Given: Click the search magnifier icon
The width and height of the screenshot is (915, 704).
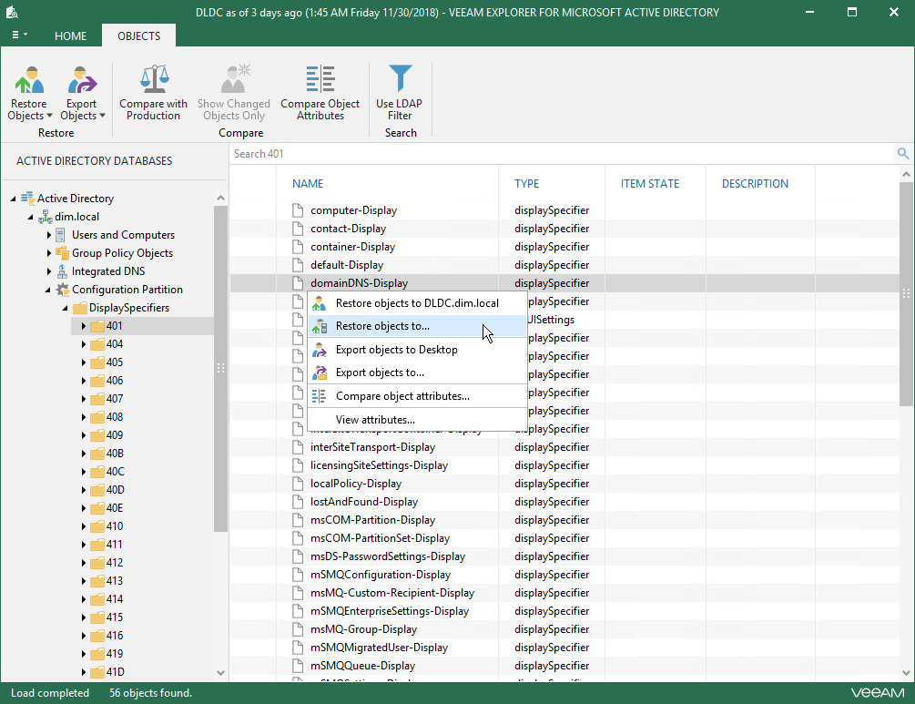Looking at the screenshot, I should click(902, 154).
